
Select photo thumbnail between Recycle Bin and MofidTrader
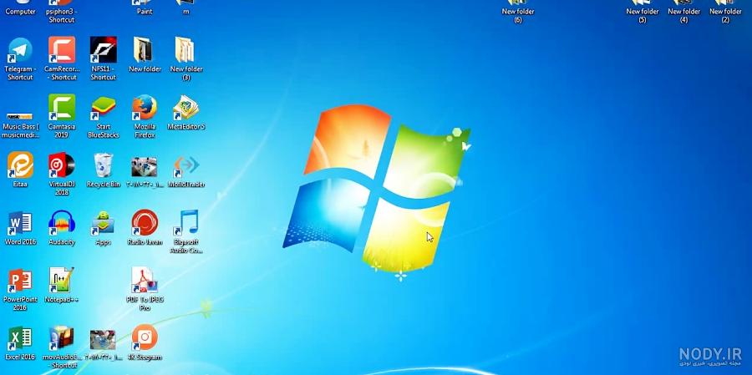click(145, 166)
